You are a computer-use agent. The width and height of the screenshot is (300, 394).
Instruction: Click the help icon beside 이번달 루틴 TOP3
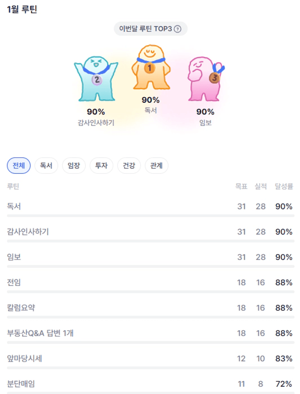(177, 29)
